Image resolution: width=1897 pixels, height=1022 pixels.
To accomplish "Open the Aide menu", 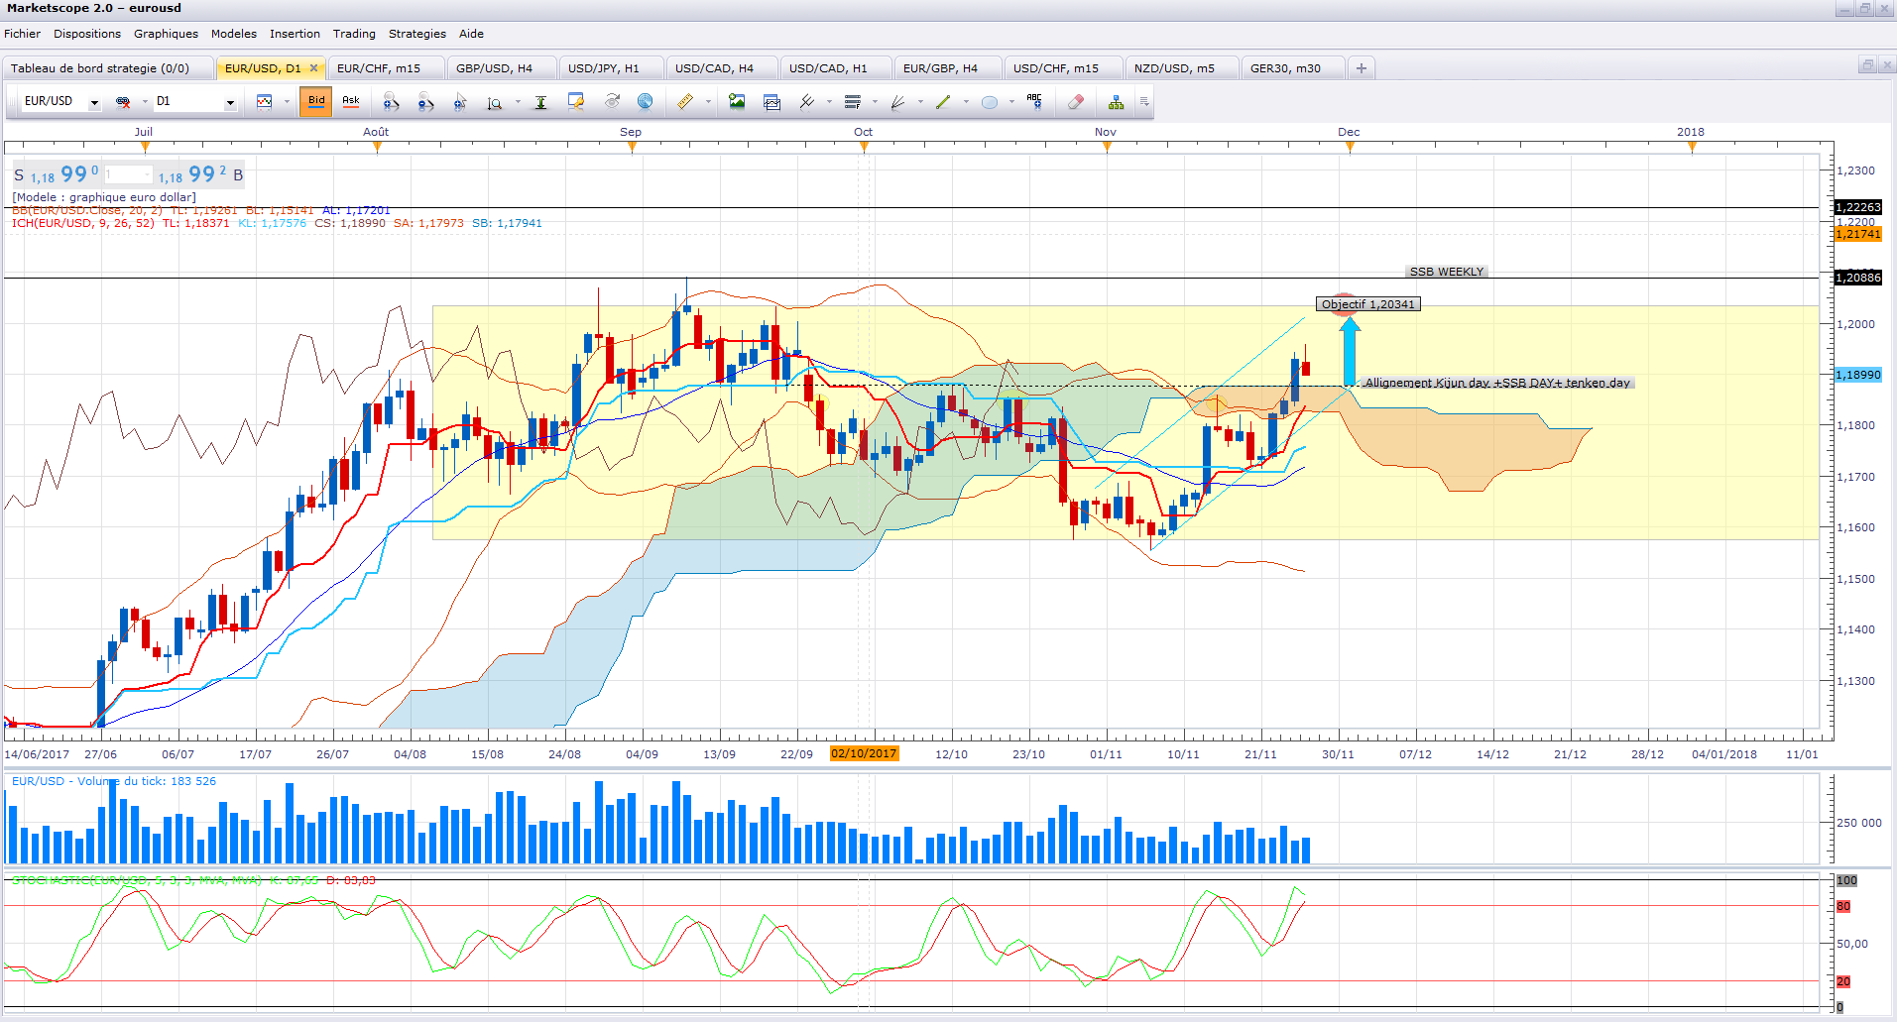I will pos(471,34).
